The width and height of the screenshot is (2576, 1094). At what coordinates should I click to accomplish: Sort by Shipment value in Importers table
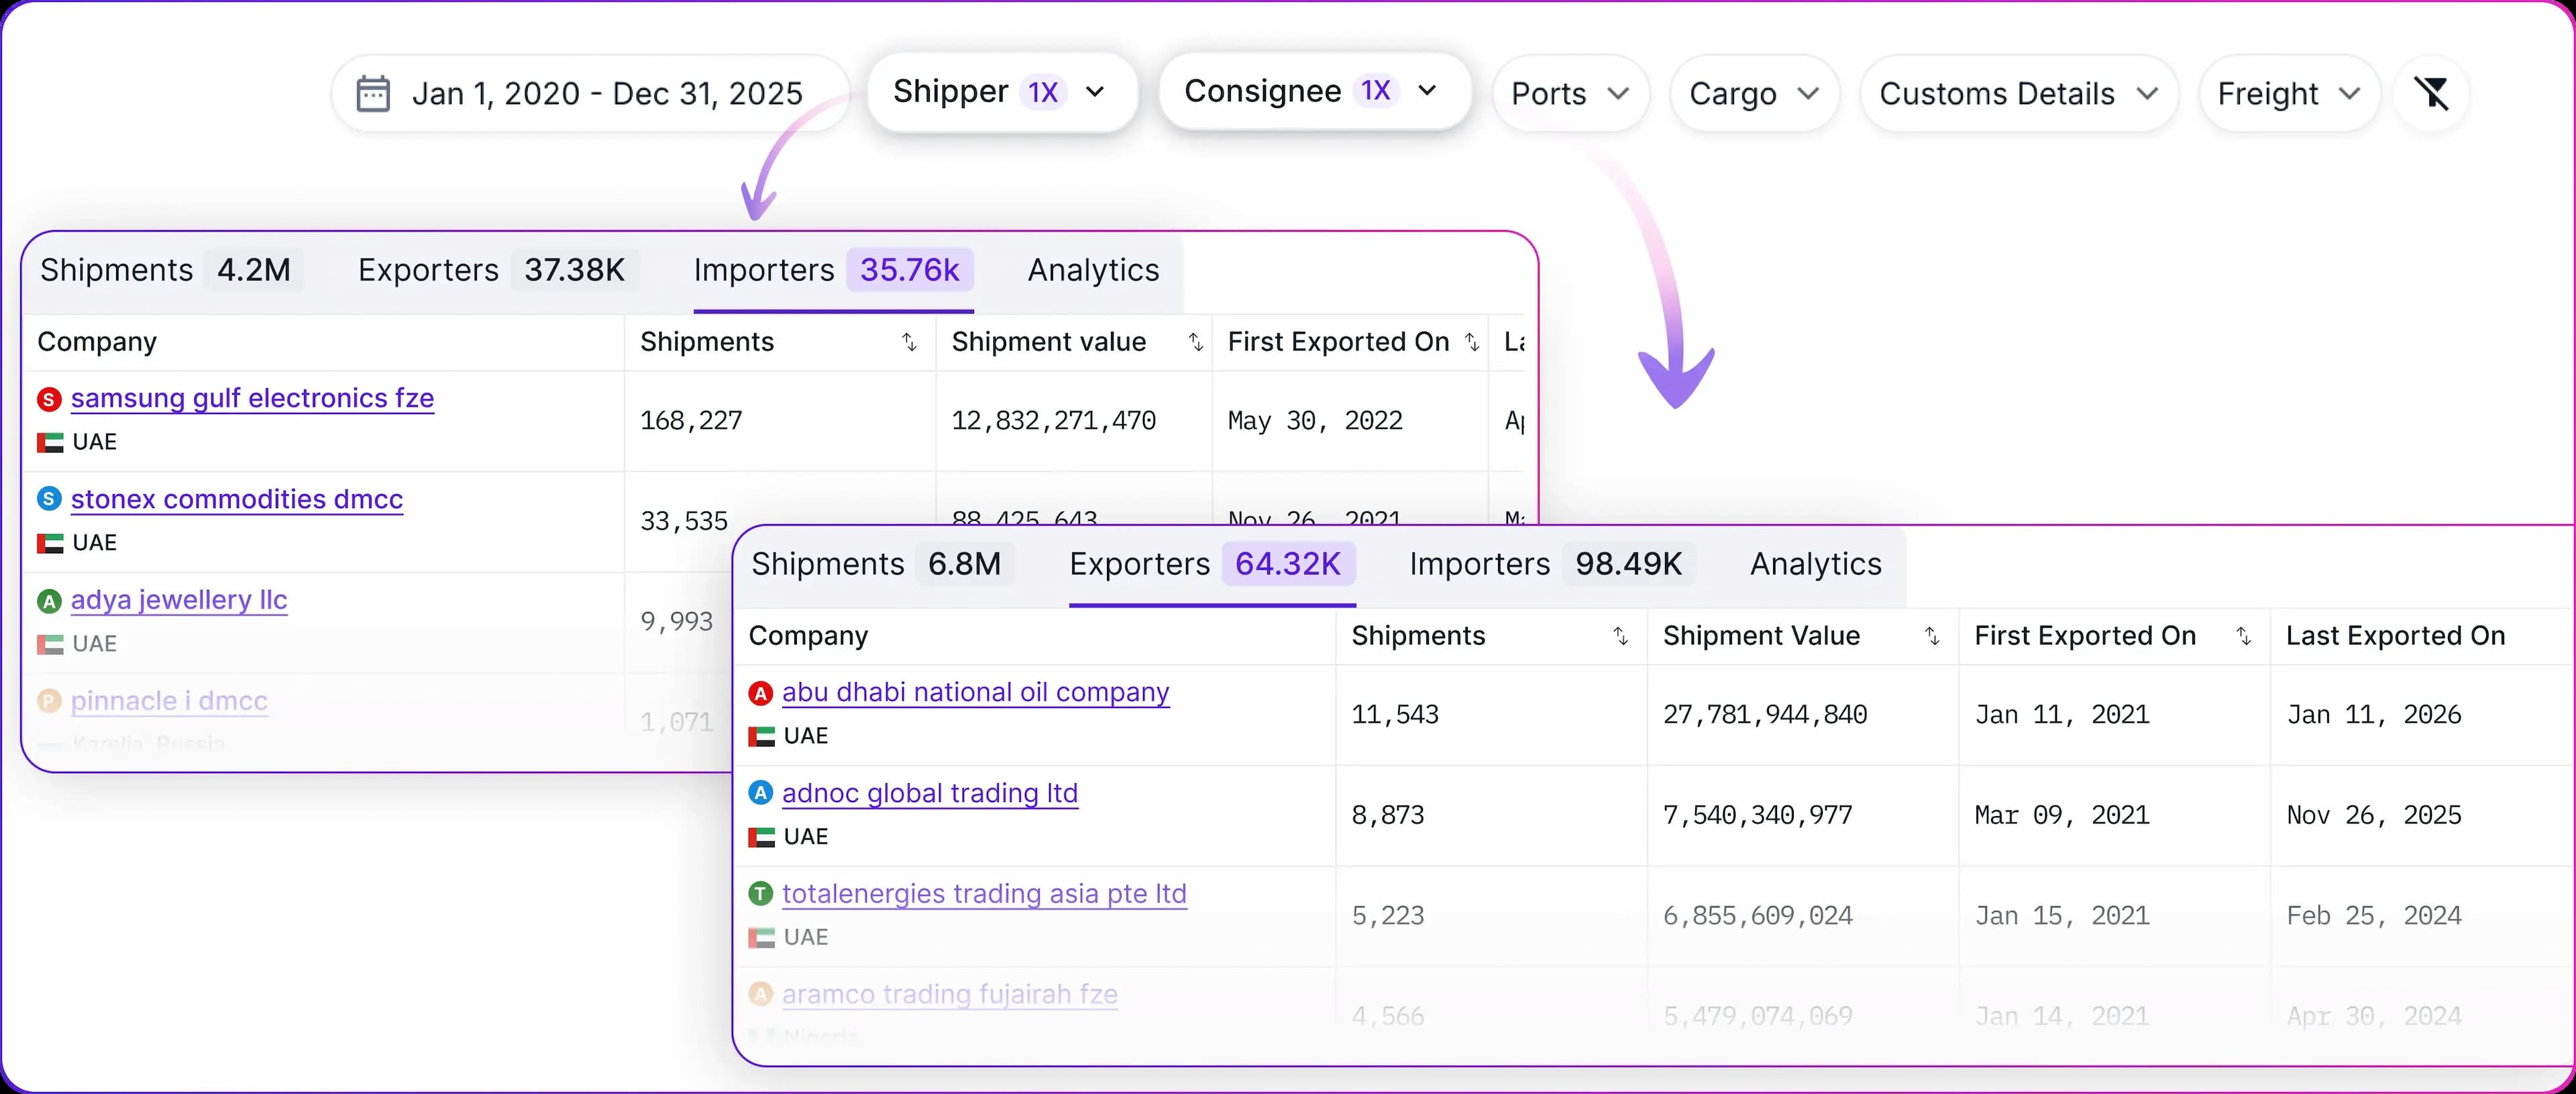(1195, 342)
